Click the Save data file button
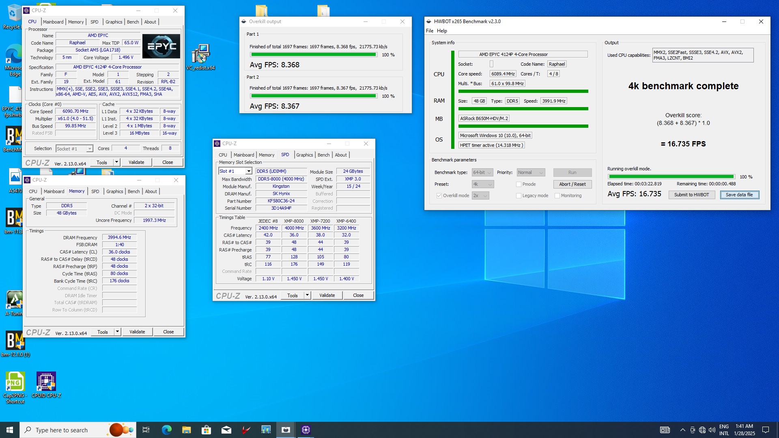Screen dimensions: 779x438 tap(739, 195)
